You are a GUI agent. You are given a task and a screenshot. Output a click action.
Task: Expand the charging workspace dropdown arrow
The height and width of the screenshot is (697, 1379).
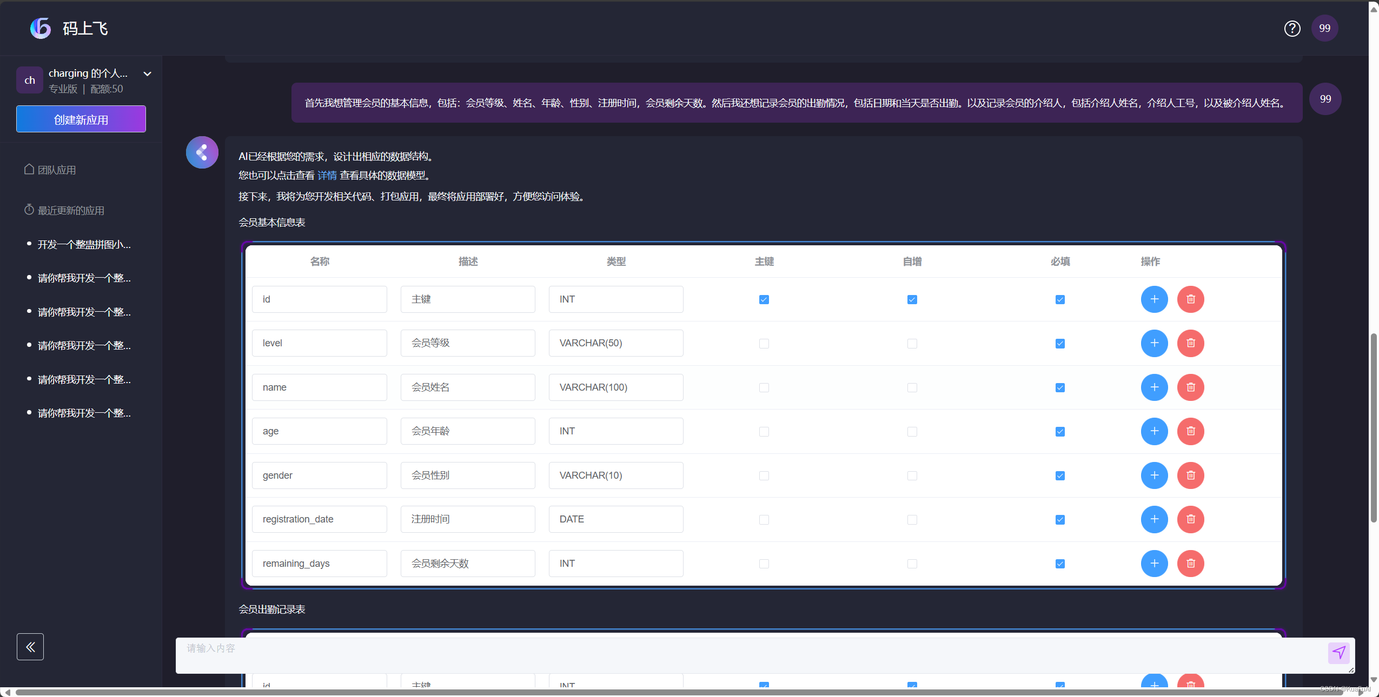pyautogui.click(x=147, y=74)
